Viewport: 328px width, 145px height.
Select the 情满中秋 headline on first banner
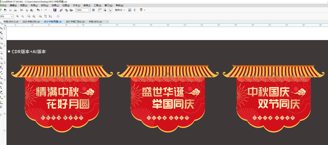pos(58,92)
